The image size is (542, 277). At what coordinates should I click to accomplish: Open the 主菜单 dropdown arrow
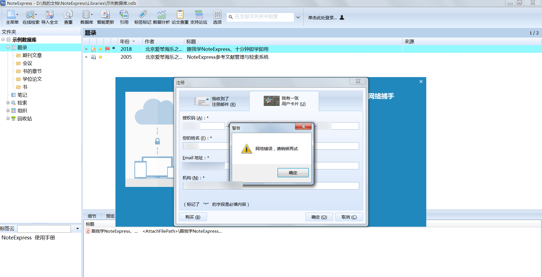pyautogui.click(x=18, y=14)
